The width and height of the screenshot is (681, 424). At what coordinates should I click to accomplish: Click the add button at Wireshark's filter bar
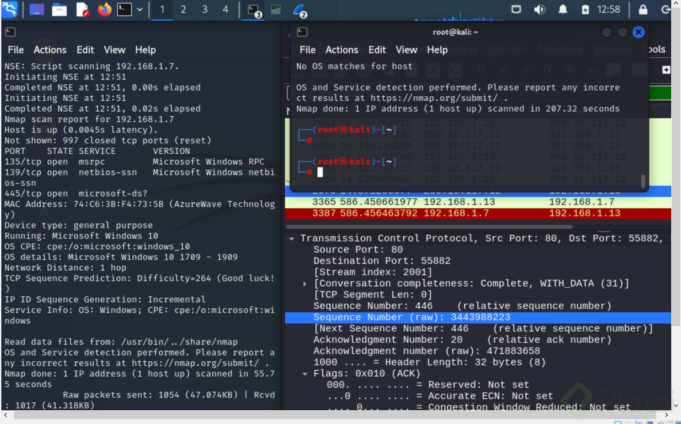(x=666, y=70)
